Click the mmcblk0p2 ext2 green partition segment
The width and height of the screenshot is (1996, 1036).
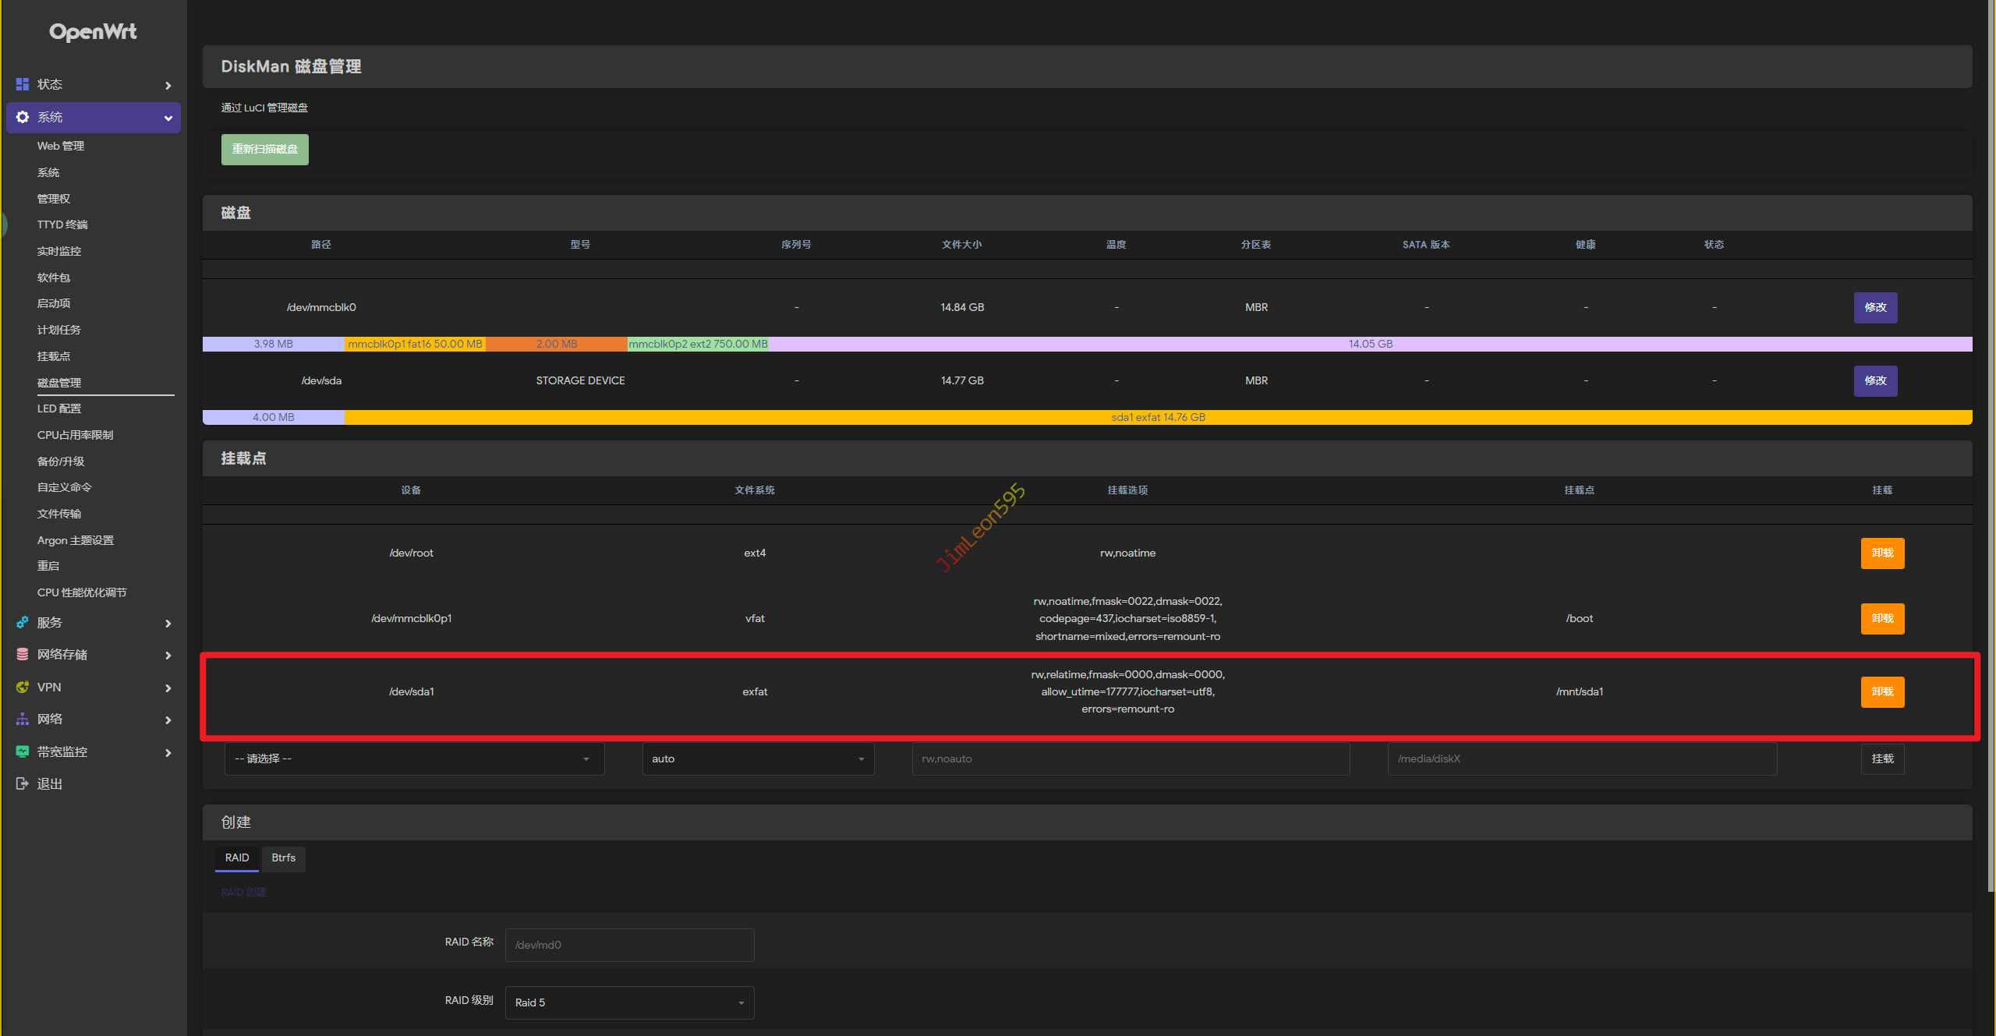pos(698,344)
